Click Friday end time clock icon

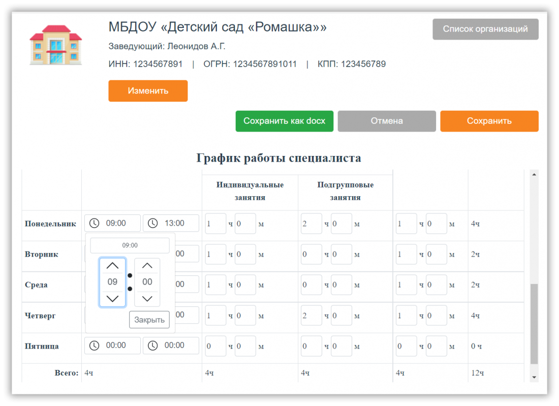pos(153,346)
